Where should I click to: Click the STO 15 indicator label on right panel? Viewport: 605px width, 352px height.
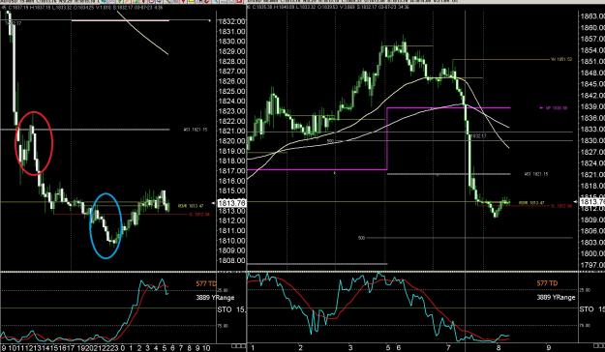pyautogui.click(x=592, y=309)
